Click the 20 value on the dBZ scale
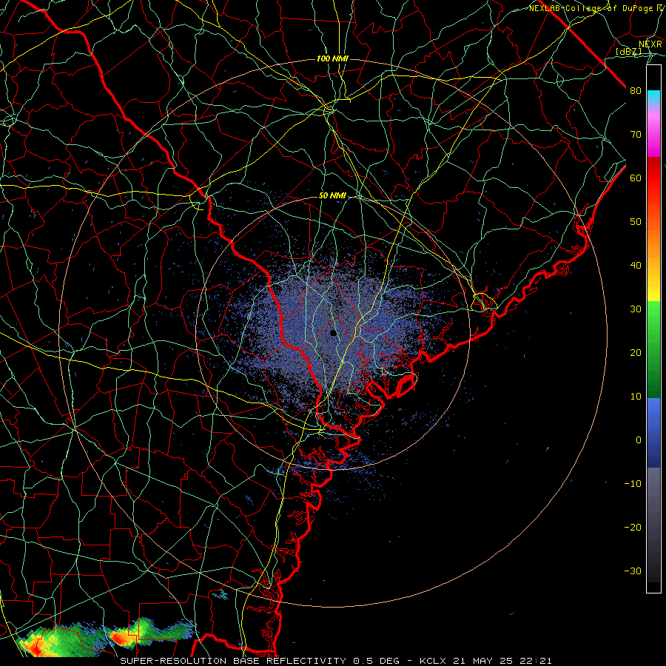 (x=636, y=353)
